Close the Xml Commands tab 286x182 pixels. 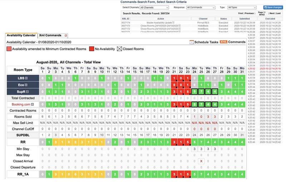(66, 36)
